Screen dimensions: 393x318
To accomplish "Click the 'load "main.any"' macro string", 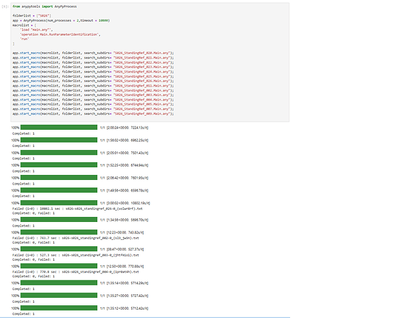I will 35,29.
